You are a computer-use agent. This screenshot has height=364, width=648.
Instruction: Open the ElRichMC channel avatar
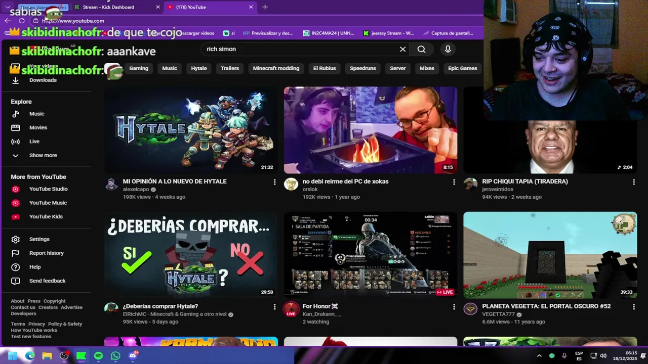[111, 309]
